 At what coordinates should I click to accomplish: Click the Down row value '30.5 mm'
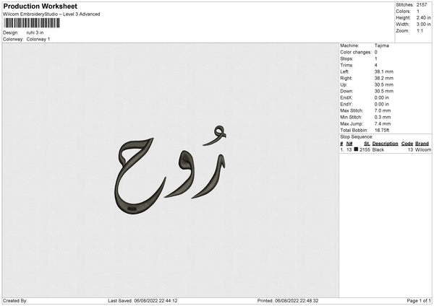(x=383, y=91)
